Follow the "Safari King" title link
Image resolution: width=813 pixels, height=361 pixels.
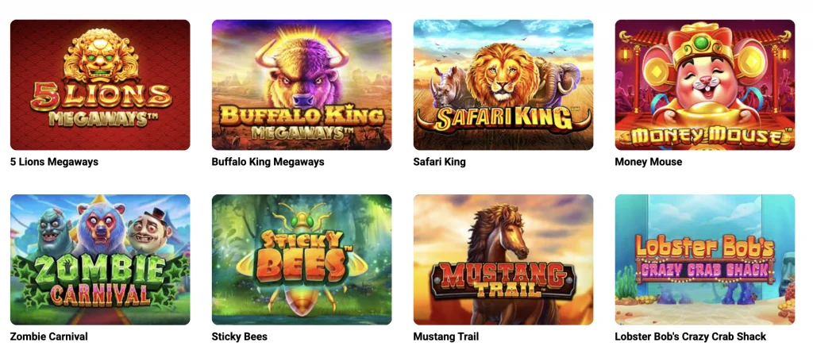(x=440, y=162)
